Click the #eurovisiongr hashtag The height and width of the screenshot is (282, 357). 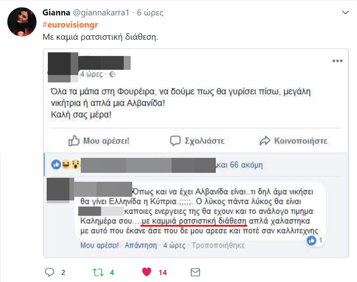pos(70,25)
